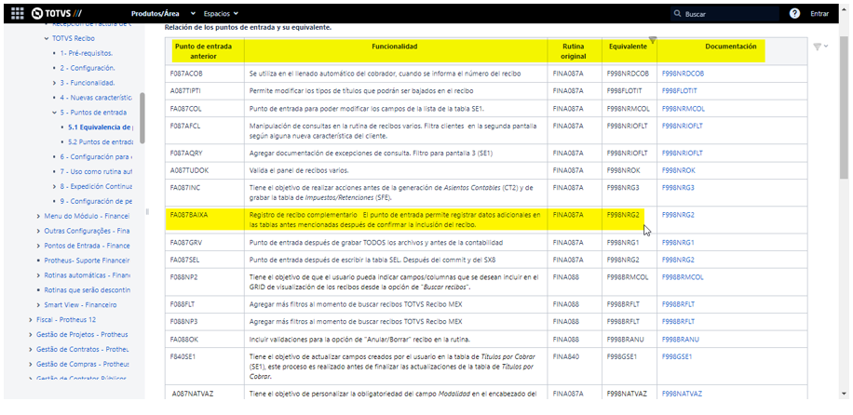Expand the 8 - Expedición Continua chevron

click(54, 186)
